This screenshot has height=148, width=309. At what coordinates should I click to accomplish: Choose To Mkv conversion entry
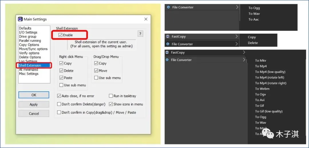[x=261, y=61]
